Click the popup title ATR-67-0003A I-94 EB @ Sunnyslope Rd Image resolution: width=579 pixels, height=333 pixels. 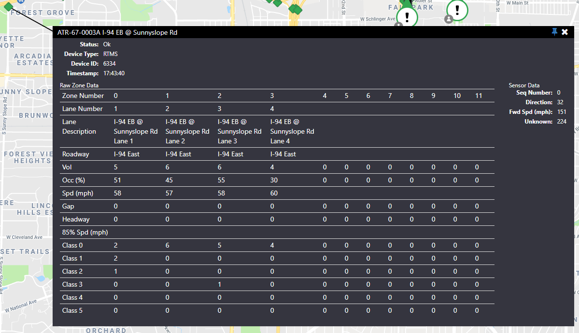click(117, 32)
